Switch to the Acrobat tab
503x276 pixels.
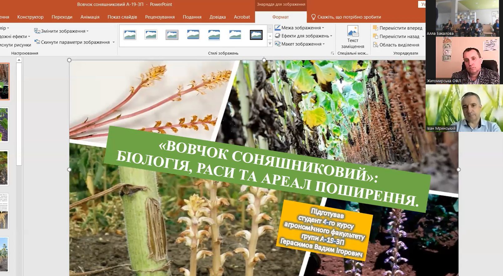242,17
